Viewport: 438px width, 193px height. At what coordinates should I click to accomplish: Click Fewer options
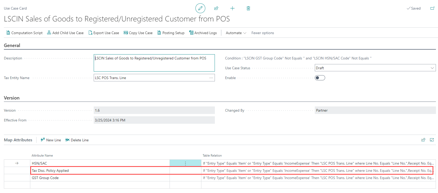pyautogui.click(x=262, y=33)
